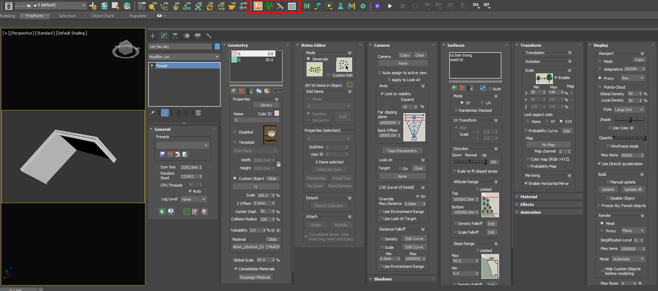This screenshot has height=291, width=658.
Task: Open the Display command panel tab
Action: 198,36
